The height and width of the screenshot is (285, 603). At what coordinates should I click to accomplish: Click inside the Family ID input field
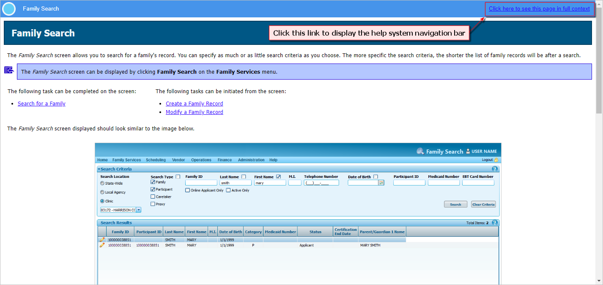[201, 182]
